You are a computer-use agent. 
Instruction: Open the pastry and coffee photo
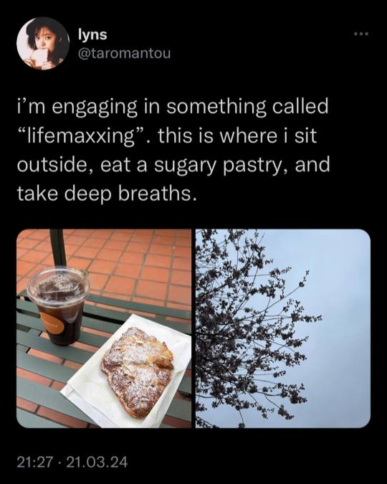[x=104, y=328]
